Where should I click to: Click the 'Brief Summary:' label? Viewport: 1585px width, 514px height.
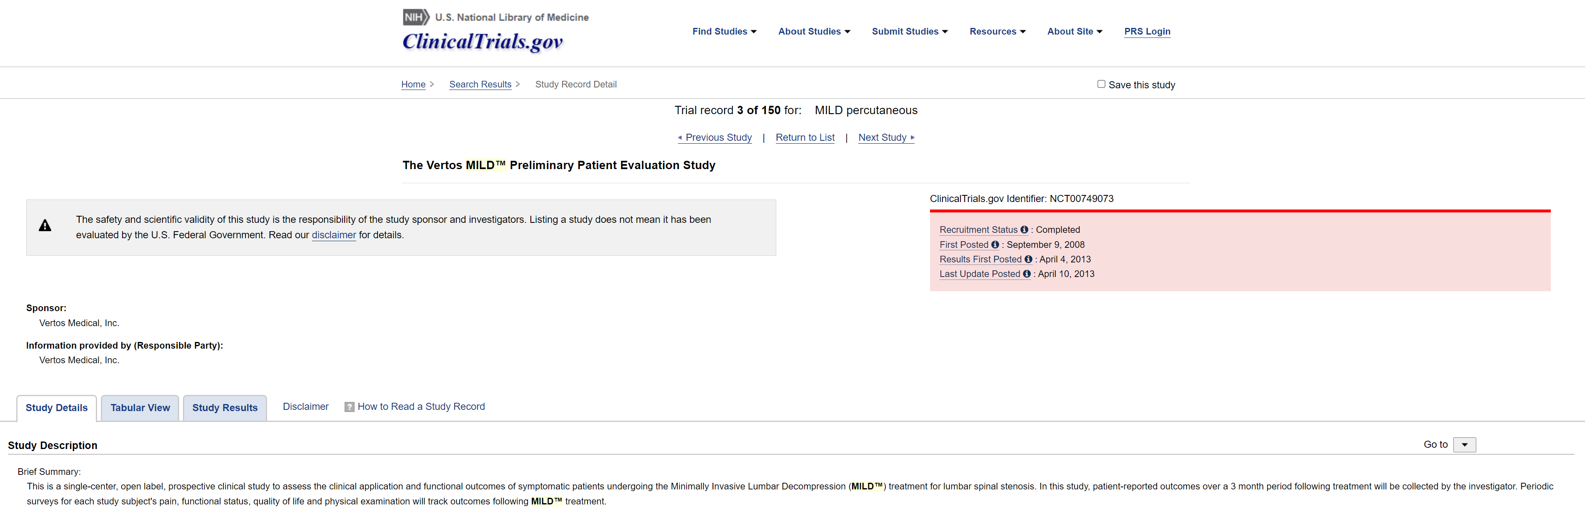click(49, 472)
